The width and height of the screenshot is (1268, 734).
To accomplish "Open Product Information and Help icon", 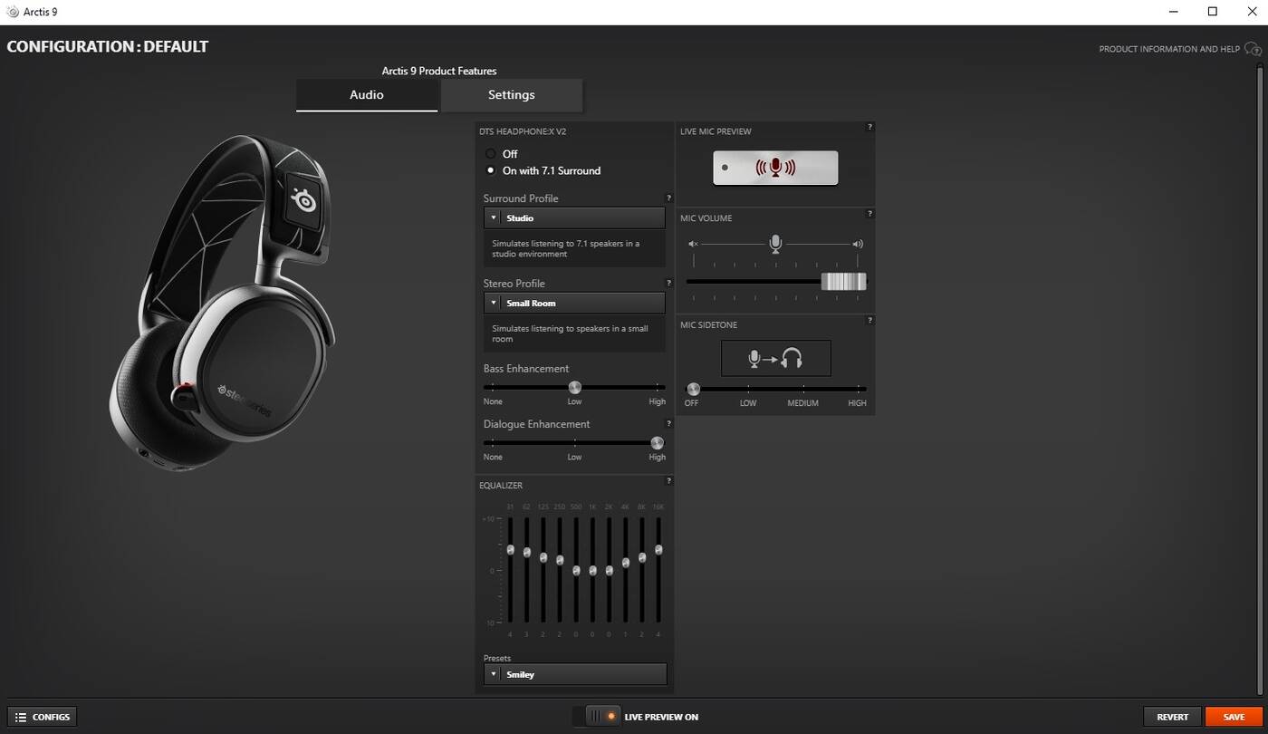I will [1253, 49].
